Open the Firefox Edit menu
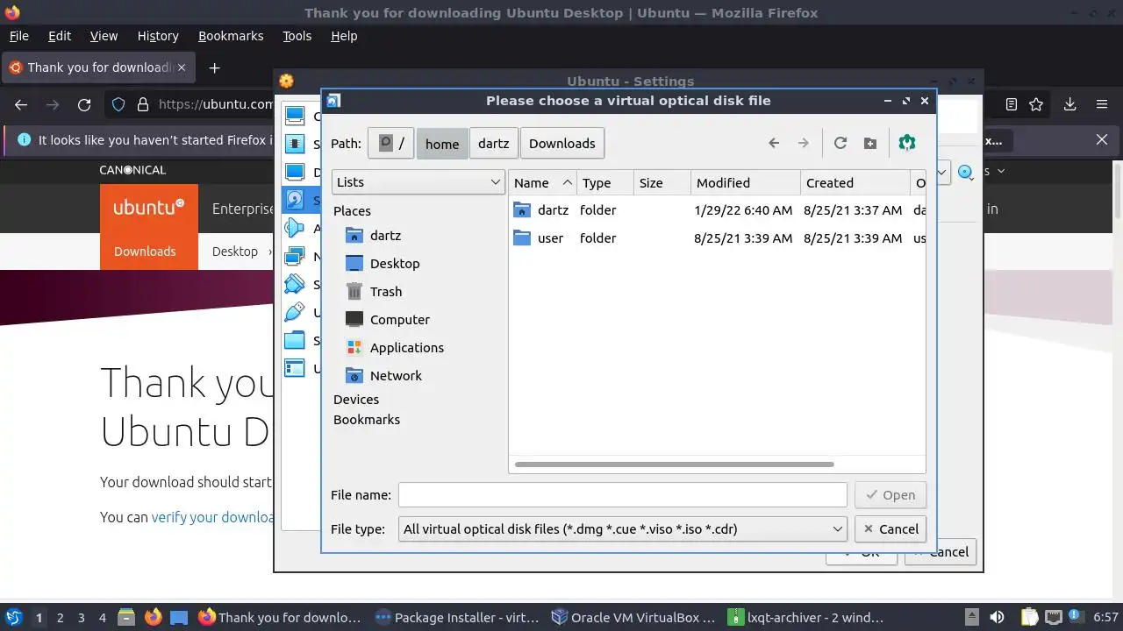Screen dimensions: 1123x631 pos(60,36)
